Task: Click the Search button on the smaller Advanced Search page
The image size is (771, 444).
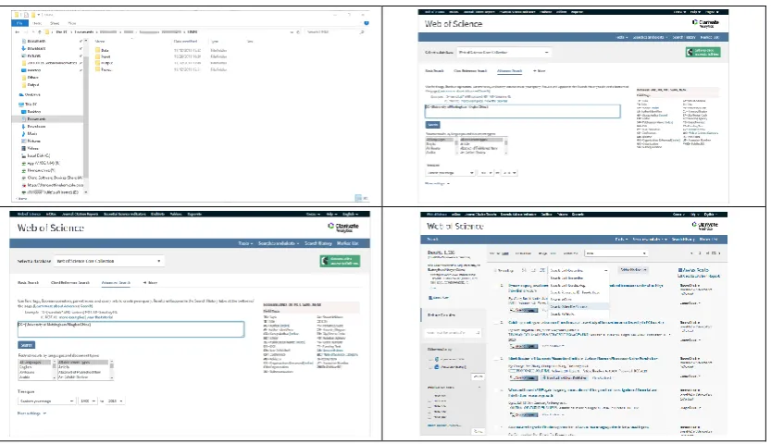Action: point(433,125)
